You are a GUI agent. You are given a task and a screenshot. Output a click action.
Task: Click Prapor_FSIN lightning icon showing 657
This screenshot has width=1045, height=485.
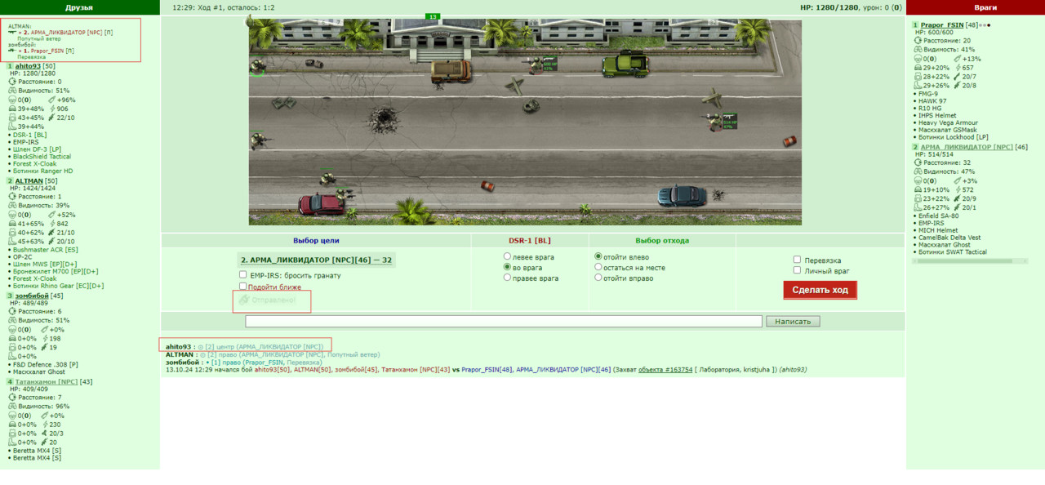point(958,68)
